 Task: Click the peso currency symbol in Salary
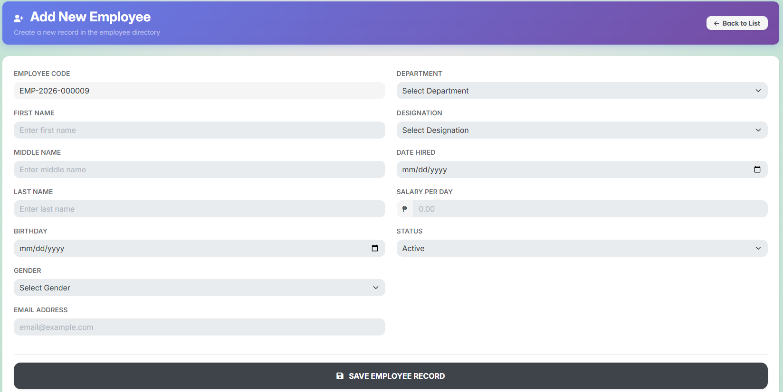[x=405, y=209]
